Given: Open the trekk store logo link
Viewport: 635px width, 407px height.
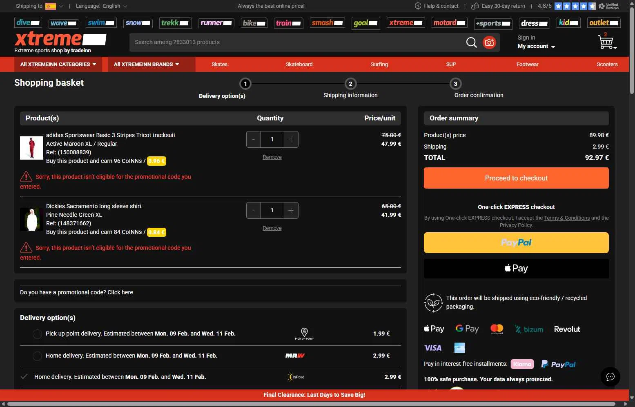Looking at the screenshot, I should coord(175,22).
